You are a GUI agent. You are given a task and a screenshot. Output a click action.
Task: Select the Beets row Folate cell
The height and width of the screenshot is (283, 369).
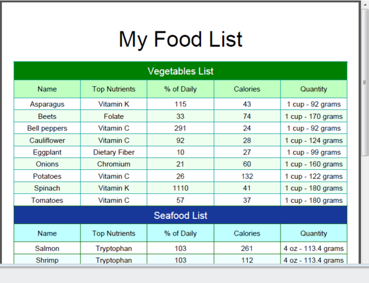[x=114, y=116]
